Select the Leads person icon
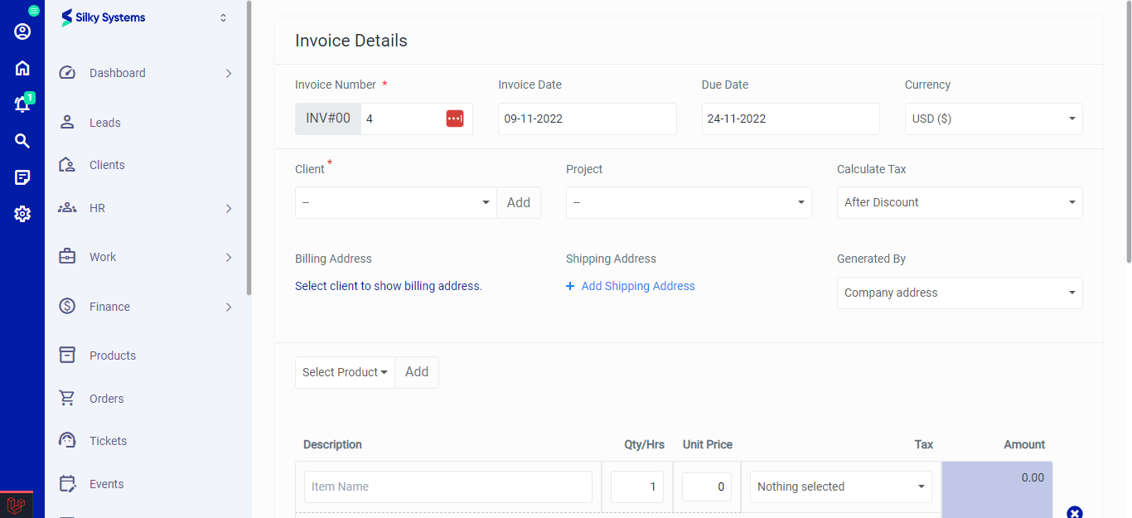The height and width of the screenshot is (518, 1132). 66,122
